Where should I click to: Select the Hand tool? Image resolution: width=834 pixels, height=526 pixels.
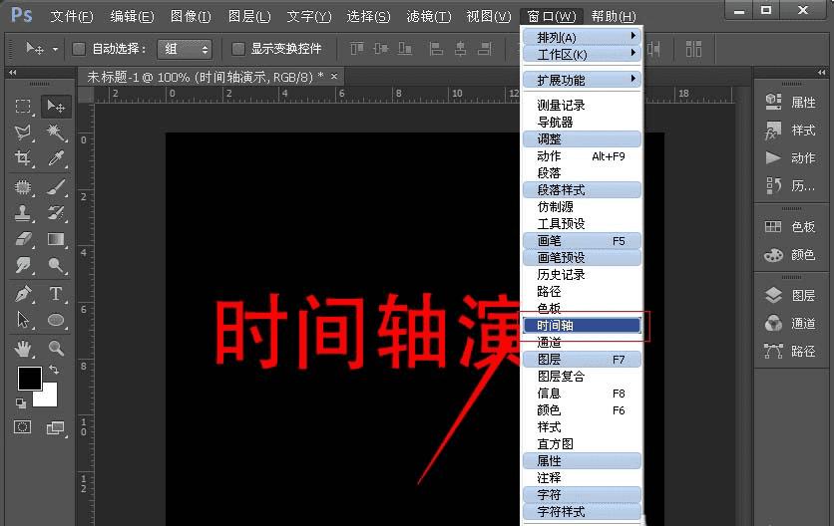[x=23, y=349]
